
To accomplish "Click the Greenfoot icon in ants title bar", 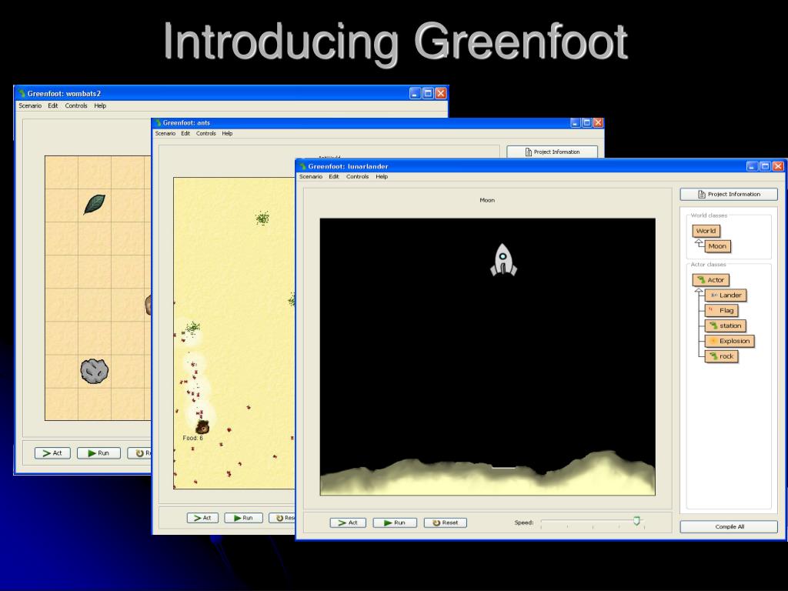I will (x=158, y=122).
